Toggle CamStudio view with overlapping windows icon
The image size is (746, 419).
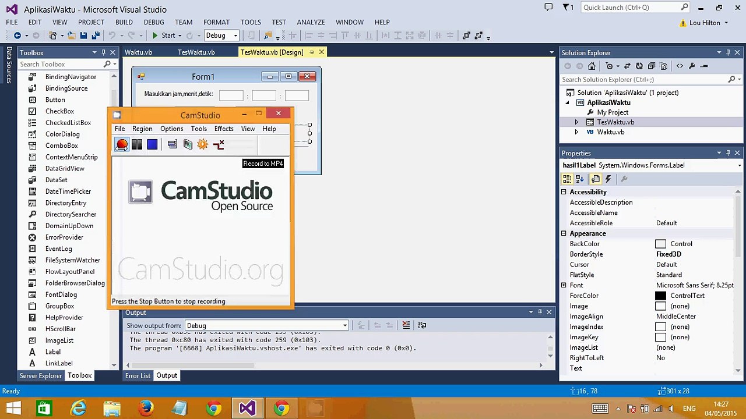(x=172, y=144)
